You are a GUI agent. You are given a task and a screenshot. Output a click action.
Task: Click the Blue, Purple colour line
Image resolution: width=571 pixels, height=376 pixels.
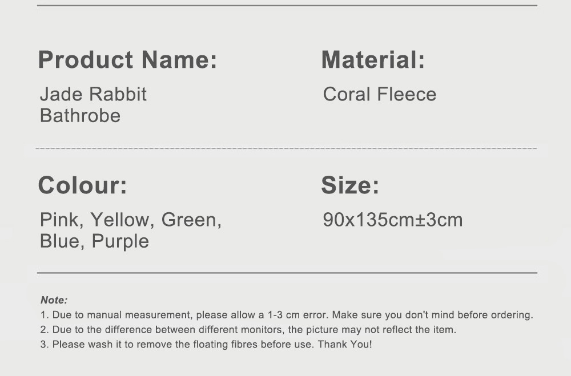(x=94, y=241)
